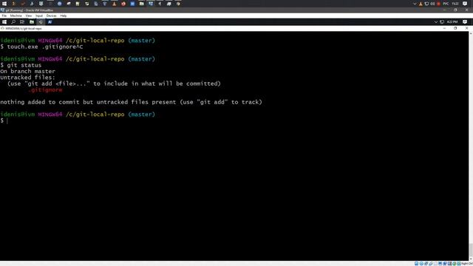Close the MINGW64 Git Bash window
The image size is (473, 266).
tap(466, 28)
